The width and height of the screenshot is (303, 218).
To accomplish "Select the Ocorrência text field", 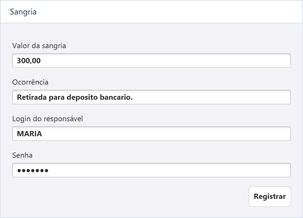I will 151,97.
